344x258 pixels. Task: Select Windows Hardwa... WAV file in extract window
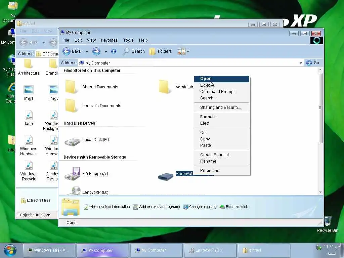click(29, 146)
